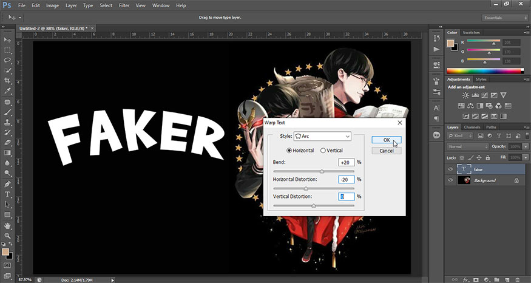The image size is (531, 283).
Task: Open the Filter menu
Action: pyautogui.click(x=124, y=5)
